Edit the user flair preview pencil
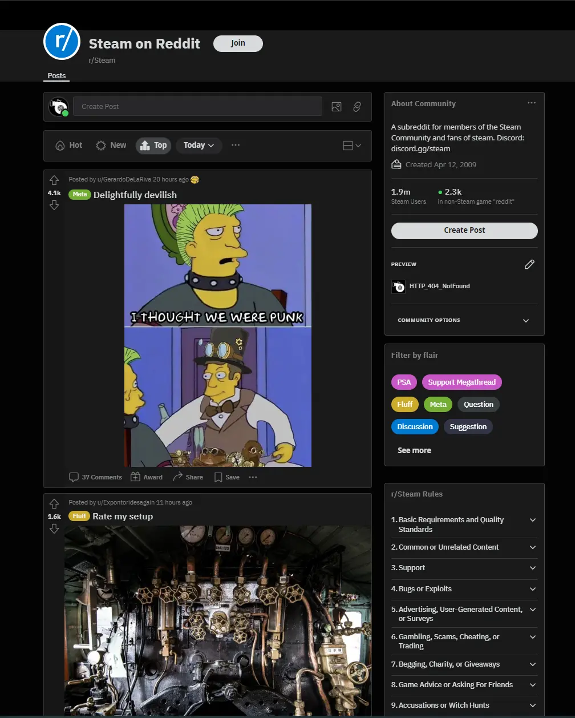Image resolution: width=575 pixels, height=718 pixels. tap(529, 264)
